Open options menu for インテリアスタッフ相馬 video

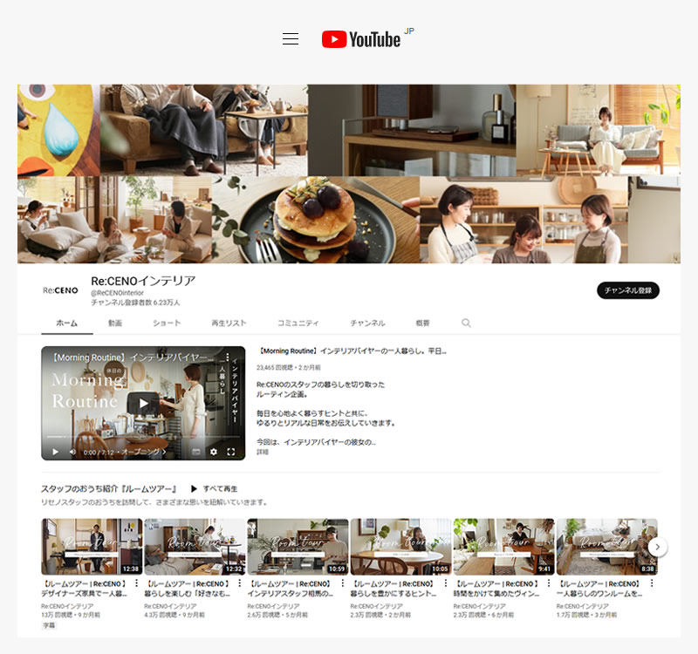(x=342, y=583)
